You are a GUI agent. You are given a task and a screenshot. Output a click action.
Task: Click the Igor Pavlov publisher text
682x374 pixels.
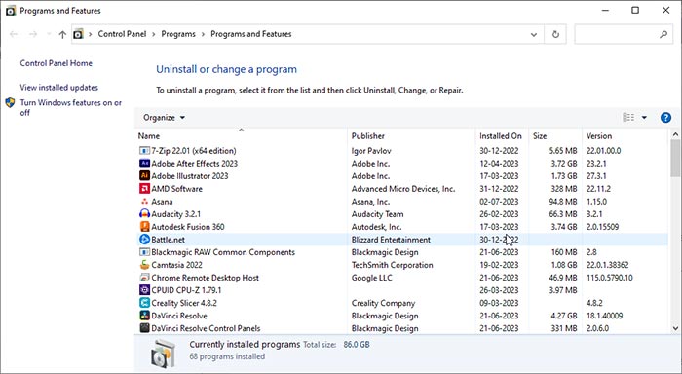[x=371, y=150]
